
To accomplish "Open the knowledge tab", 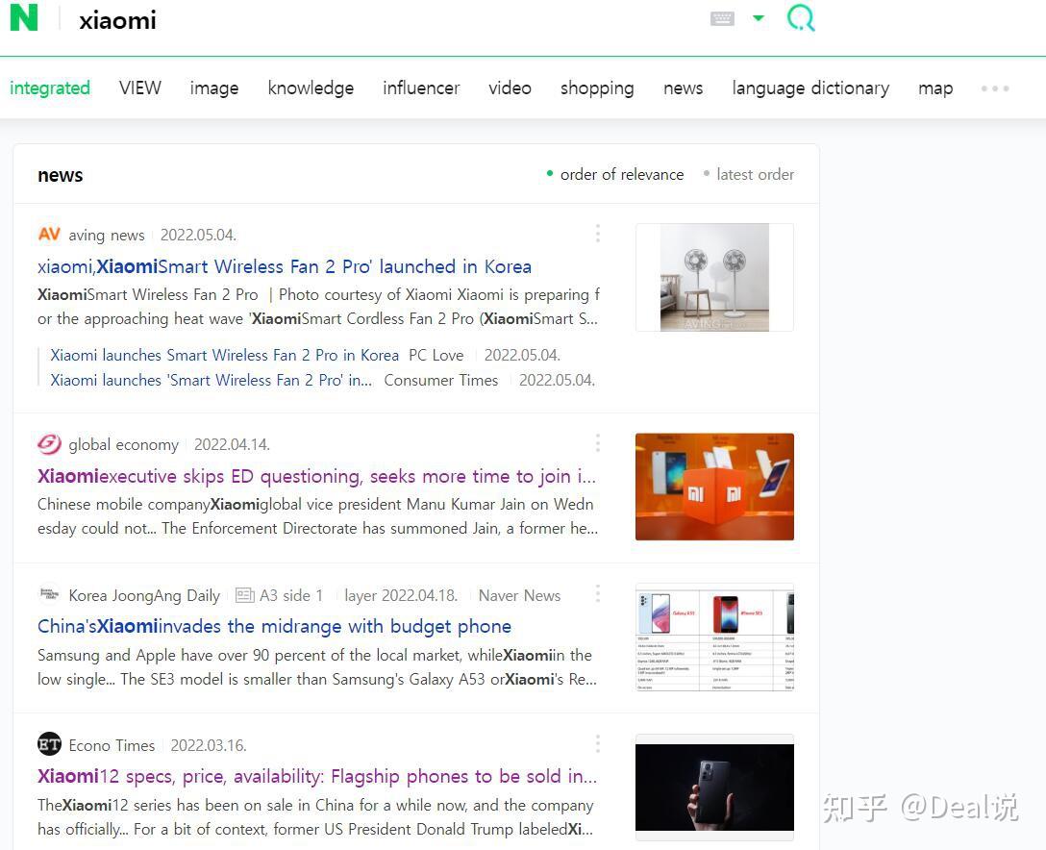I will pos(311,88).
